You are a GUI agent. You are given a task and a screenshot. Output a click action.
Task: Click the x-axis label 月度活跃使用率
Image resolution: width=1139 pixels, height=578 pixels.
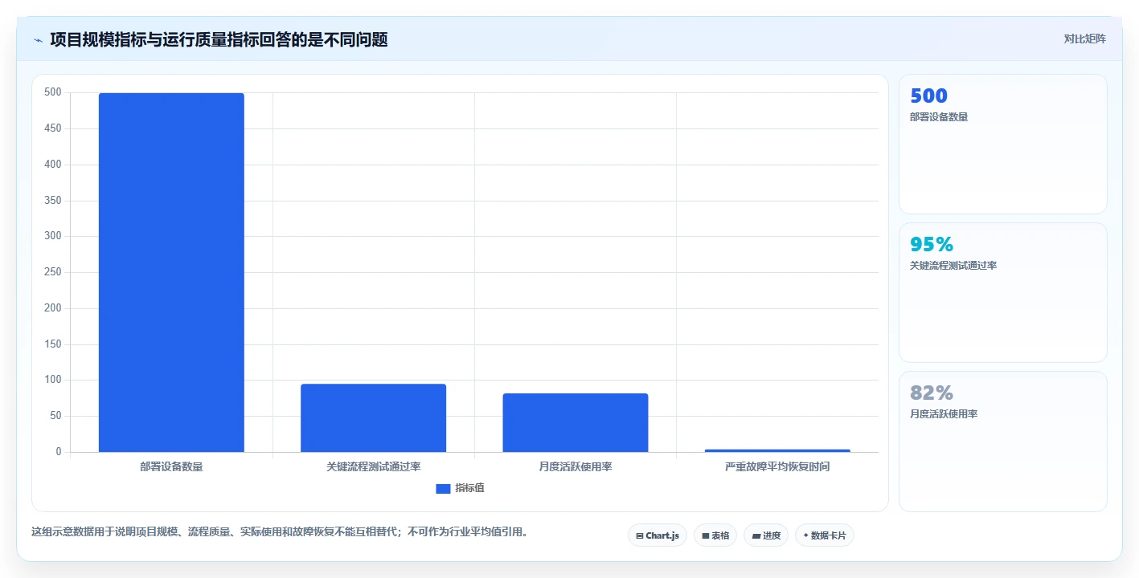point(576,466)
